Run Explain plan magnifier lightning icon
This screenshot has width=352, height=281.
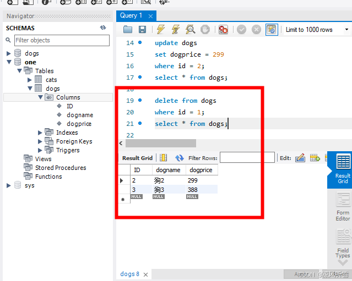190,29
